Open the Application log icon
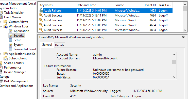Screen dimensions: 188x99 [x=10, y=31]
